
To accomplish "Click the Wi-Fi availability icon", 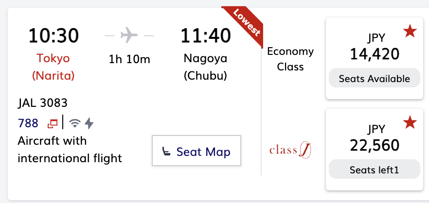I will (x=74, y=123).
